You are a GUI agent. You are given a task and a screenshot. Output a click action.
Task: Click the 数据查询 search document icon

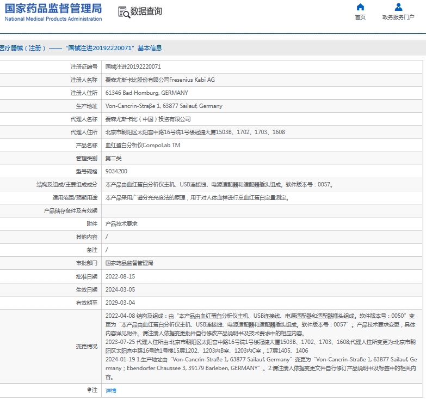coord(124,12)
